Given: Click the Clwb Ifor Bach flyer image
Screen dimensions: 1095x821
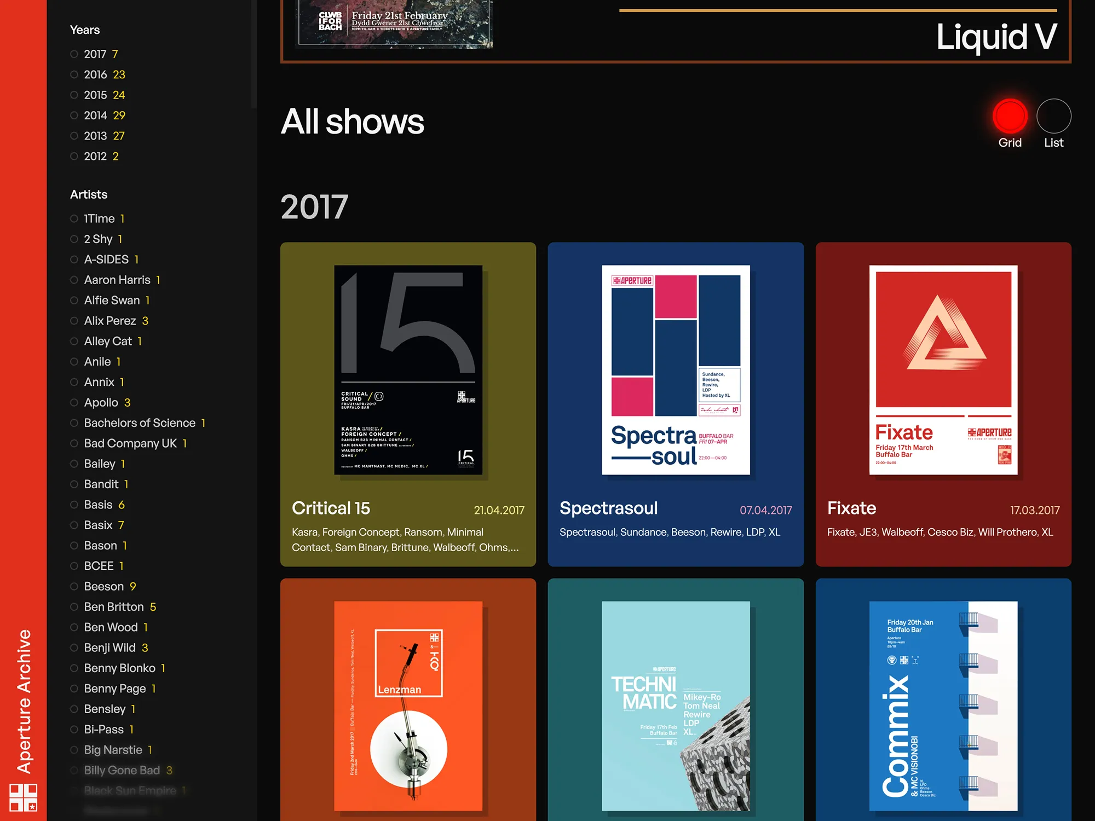Looking at the screenshot, I should click(x=394, y=24).
